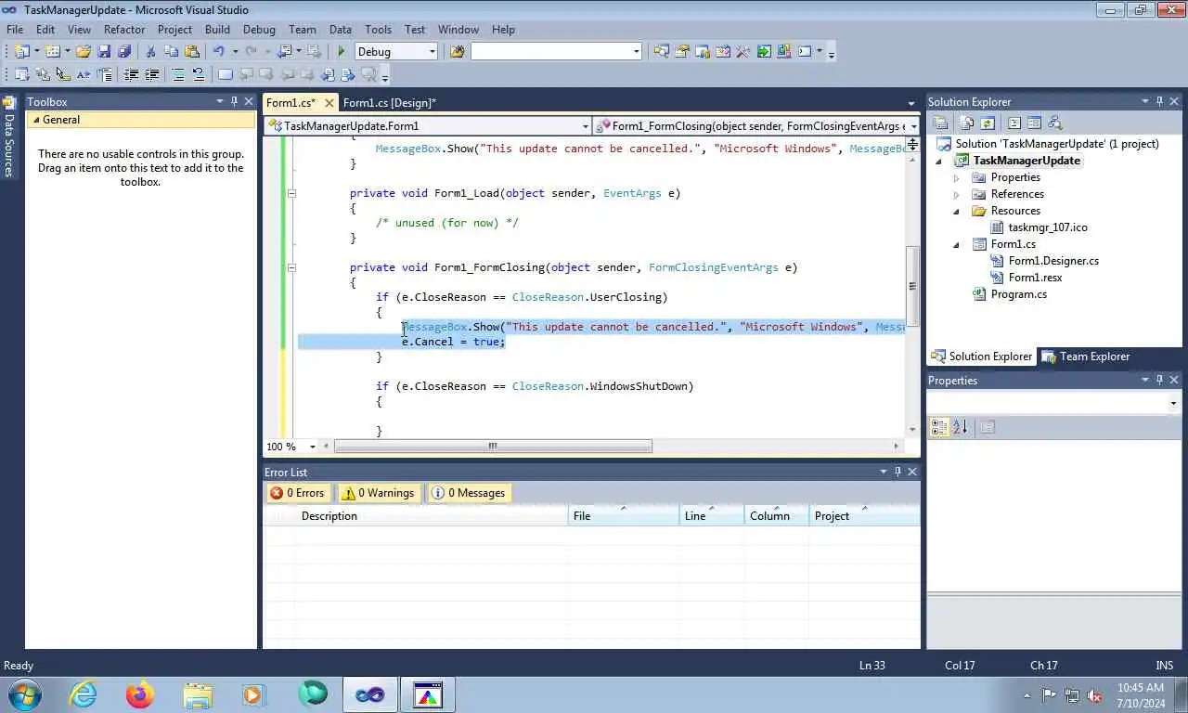Click the Paste clipboard icon
Screen dimensions: 1188x713
[192, 52]
